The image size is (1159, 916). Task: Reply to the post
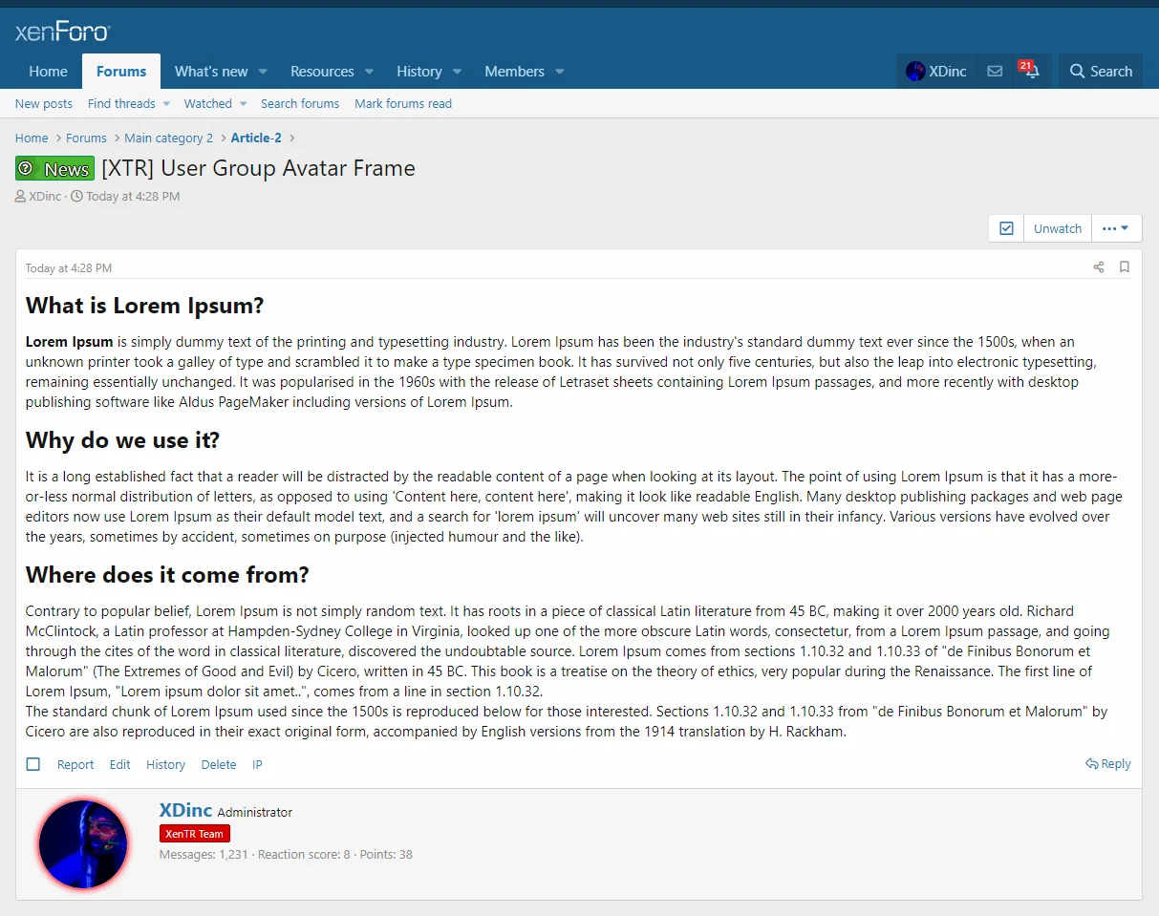(x=1108, y=764)
